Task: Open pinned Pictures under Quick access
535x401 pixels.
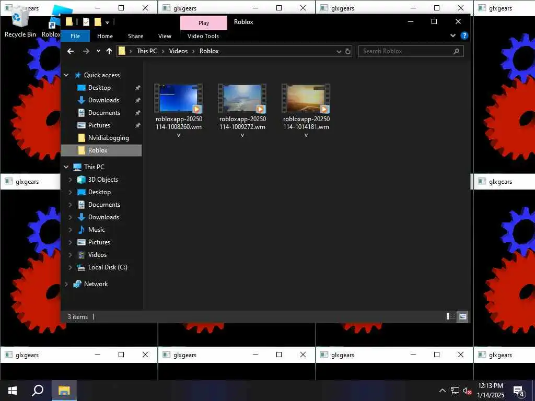Action: click(x=99, y=125)
